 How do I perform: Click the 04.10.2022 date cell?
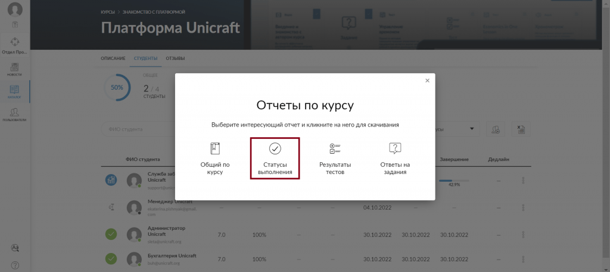click(x=377, y=208)
